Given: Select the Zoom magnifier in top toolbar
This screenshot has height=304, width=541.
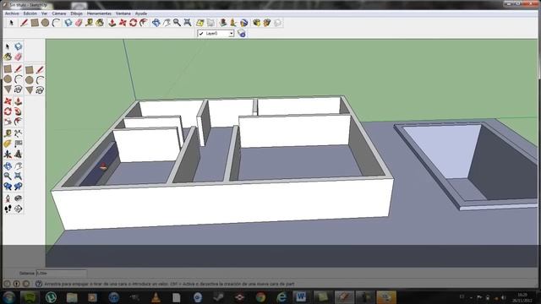Looking at the screenshot, I should 177,23.
